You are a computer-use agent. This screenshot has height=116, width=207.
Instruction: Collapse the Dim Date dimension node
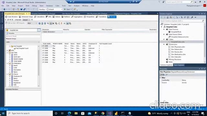click(7, 53)
